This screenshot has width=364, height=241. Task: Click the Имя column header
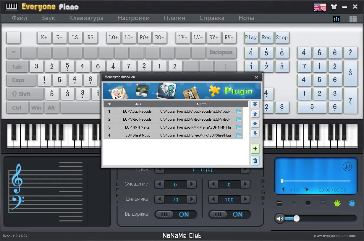click(137, 104)
